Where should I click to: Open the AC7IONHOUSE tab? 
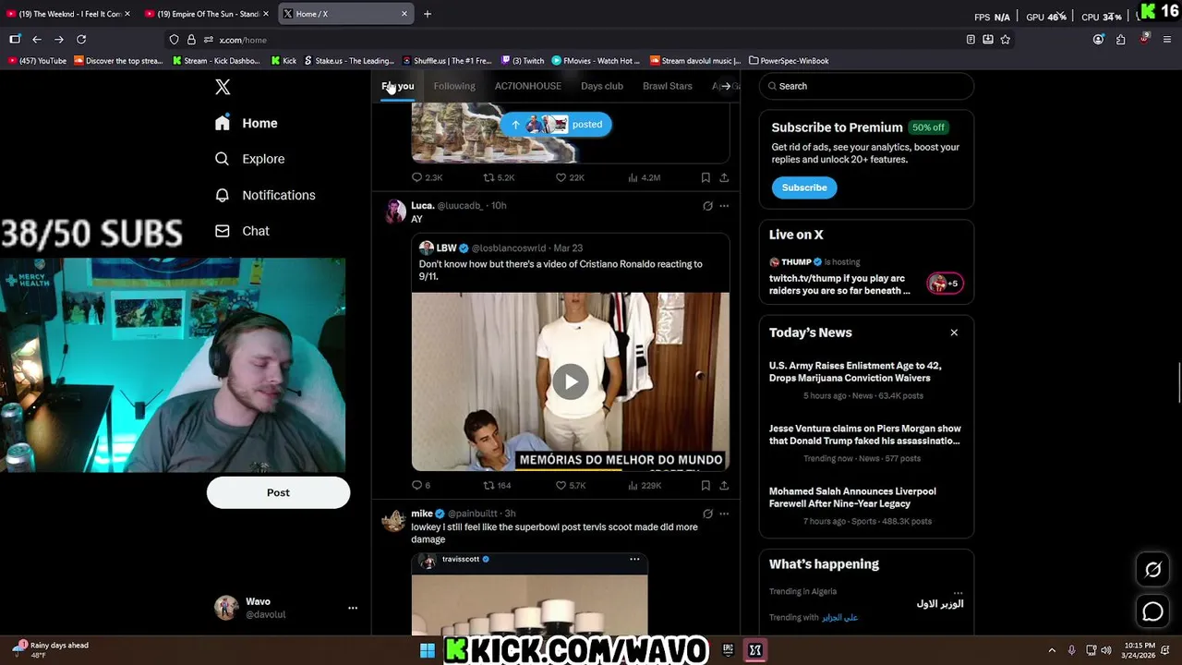click(527, 86)
